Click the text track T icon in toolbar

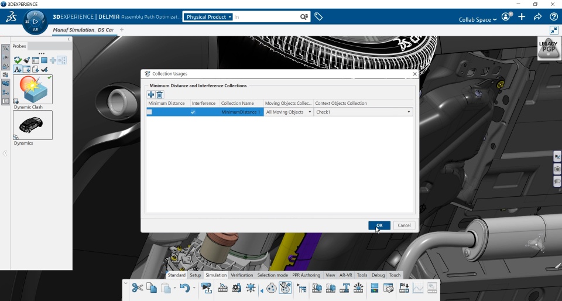point(345,288)
